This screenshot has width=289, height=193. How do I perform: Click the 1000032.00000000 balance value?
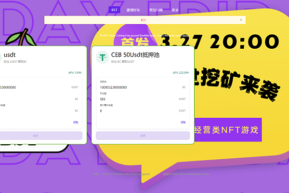(x=114, y=87)
